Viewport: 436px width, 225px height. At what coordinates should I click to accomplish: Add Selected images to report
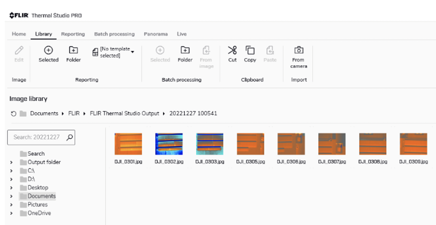point(48,50)
